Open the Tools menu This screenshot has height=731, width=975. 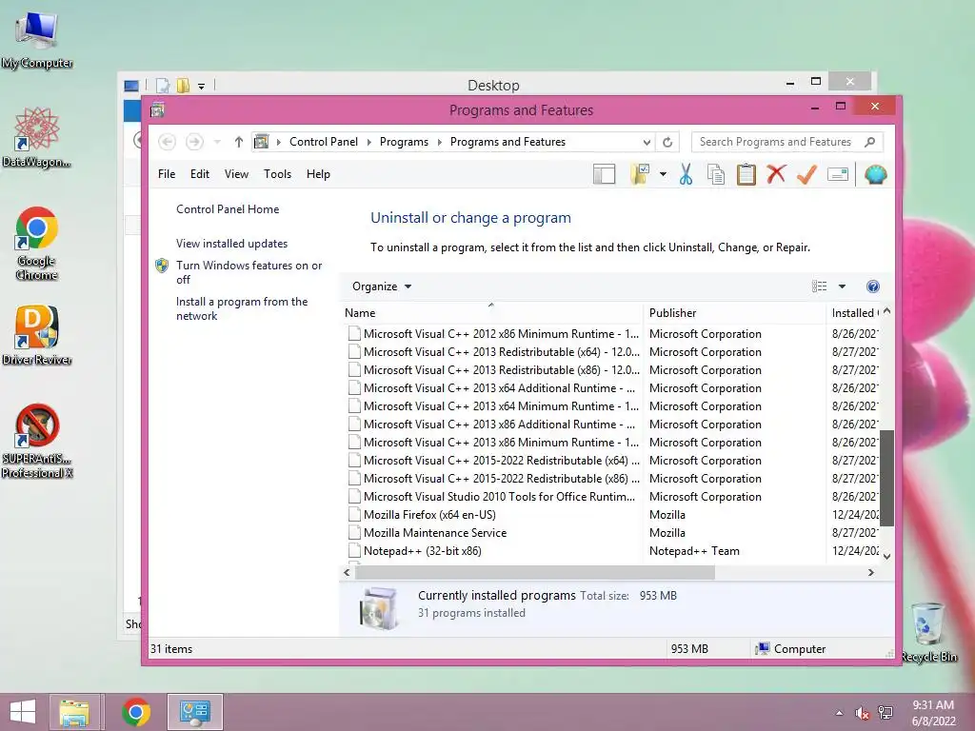click(x=277, y=175)
